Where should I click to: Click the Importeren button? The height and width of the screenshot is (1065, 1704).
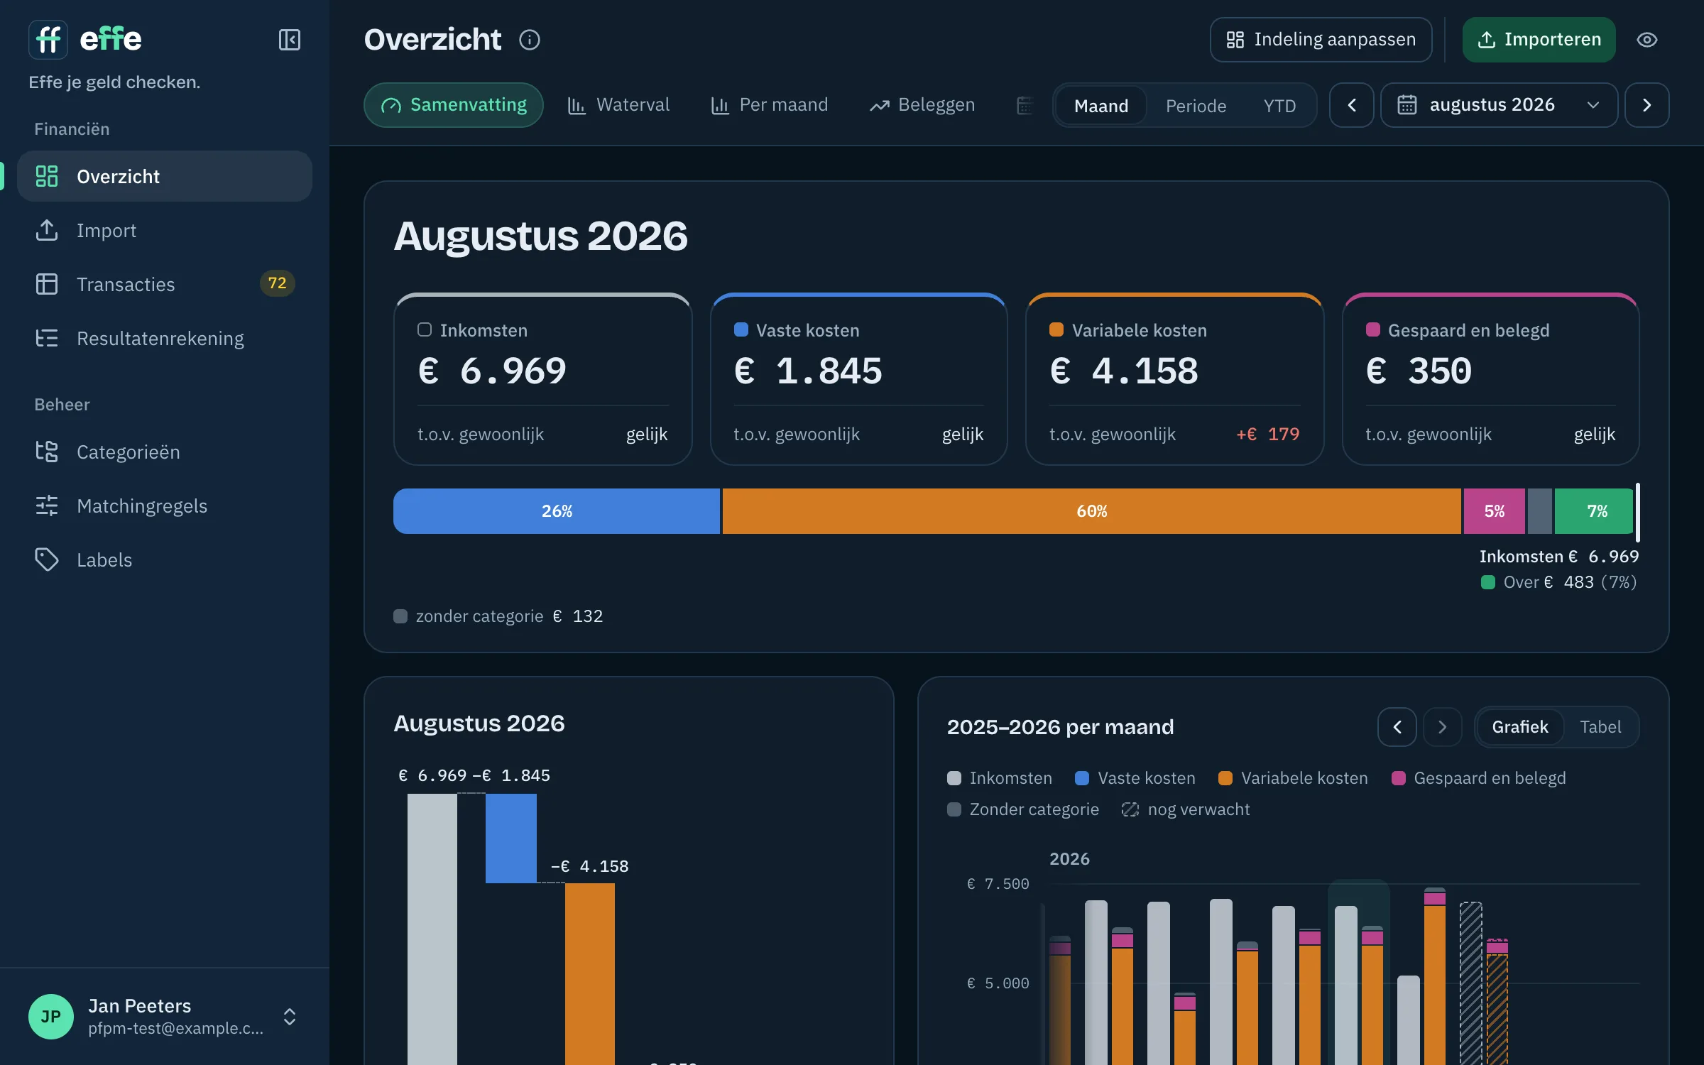click(1539, 40)
